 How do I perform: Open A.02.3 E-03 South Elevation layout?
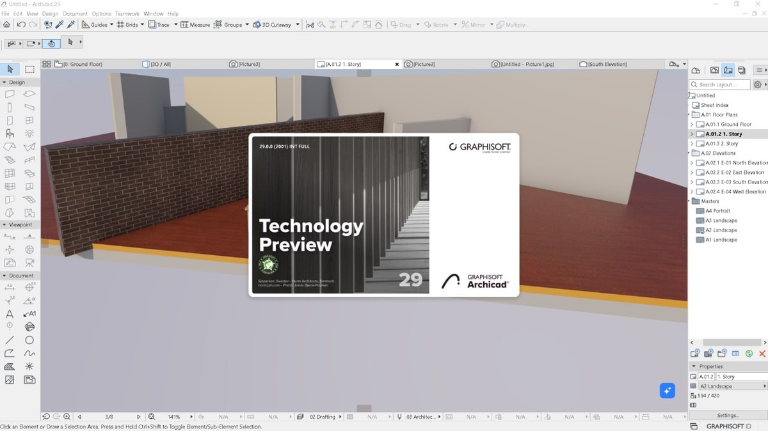[732, 182]
